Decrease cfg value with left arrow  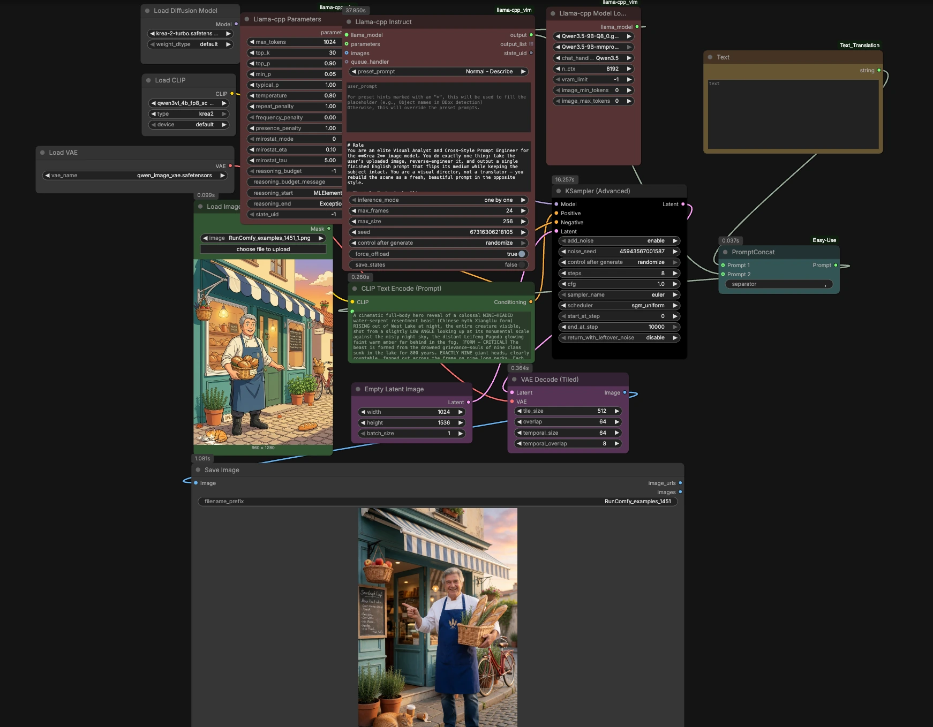pos(563,284)
